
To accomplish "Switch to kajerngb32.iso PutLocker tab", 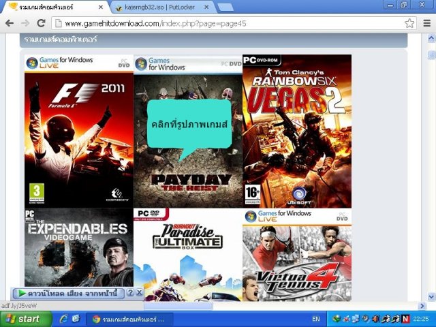I will 163,7.
